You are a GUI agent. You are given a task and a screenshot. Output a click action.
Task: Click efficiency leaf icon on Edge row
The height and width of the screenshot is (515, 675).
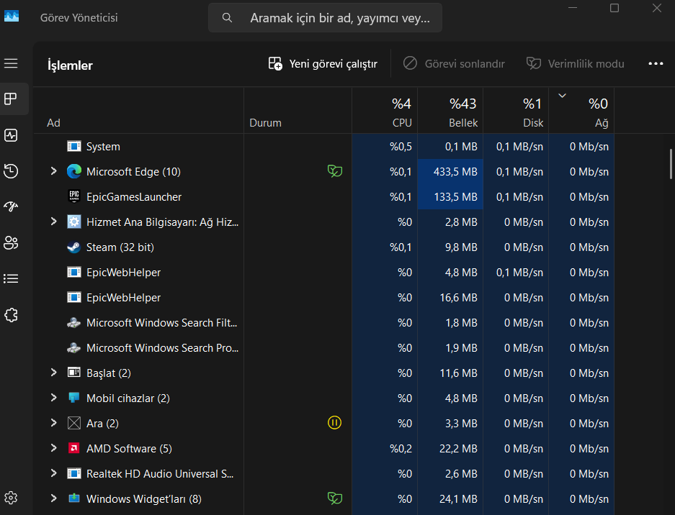click(x=334, y=171)
